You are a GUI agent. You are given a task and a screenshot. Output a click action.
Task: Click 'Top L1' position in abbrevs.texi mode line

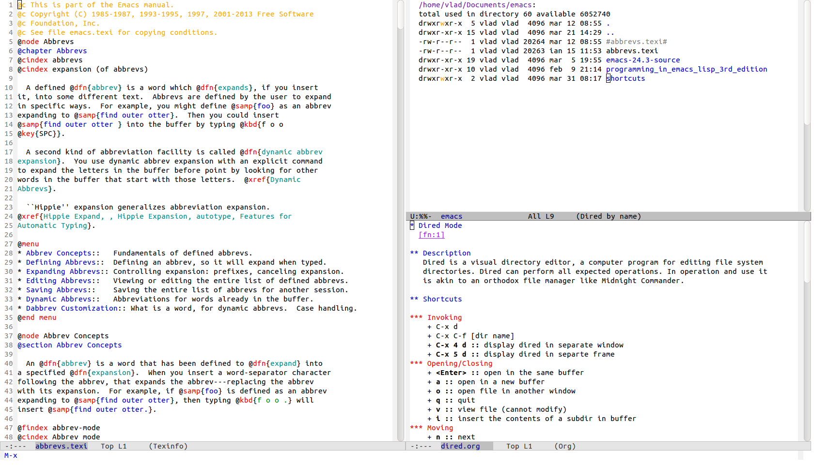click(113, 446)
